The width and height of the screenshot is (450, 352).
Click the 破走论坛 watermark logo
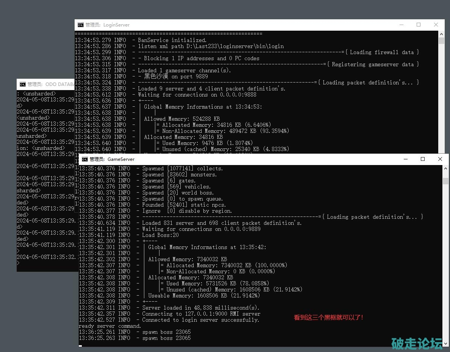[416, 343]
